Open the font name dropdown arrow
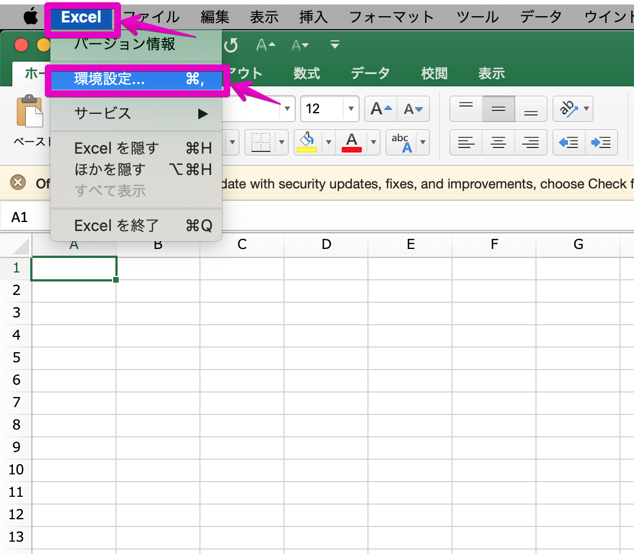634x554 pixels. pyautogui.click(x=287, y=108)
